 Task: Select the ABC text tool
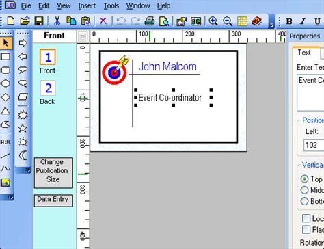pos(5,142)
